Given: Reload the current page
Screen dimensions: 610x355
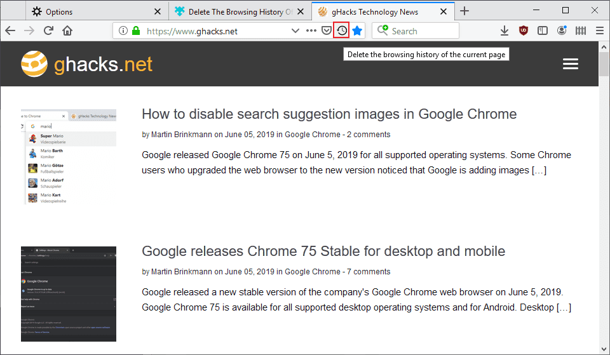Looking at the screenshot, I should [x=48, y=30].
